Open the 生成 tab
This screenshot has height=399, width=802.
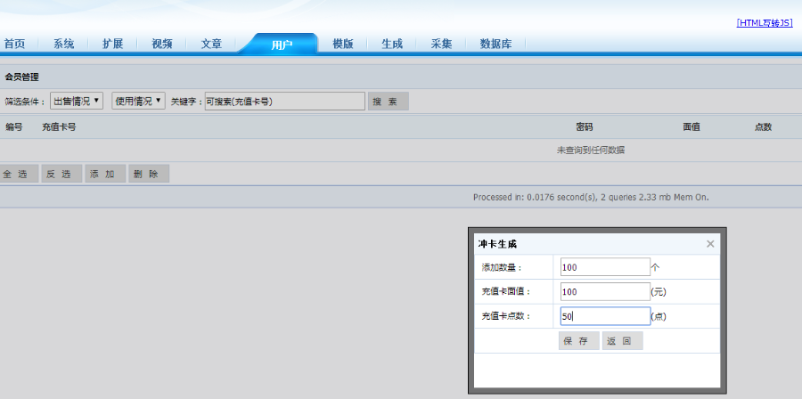pos(392,44)
